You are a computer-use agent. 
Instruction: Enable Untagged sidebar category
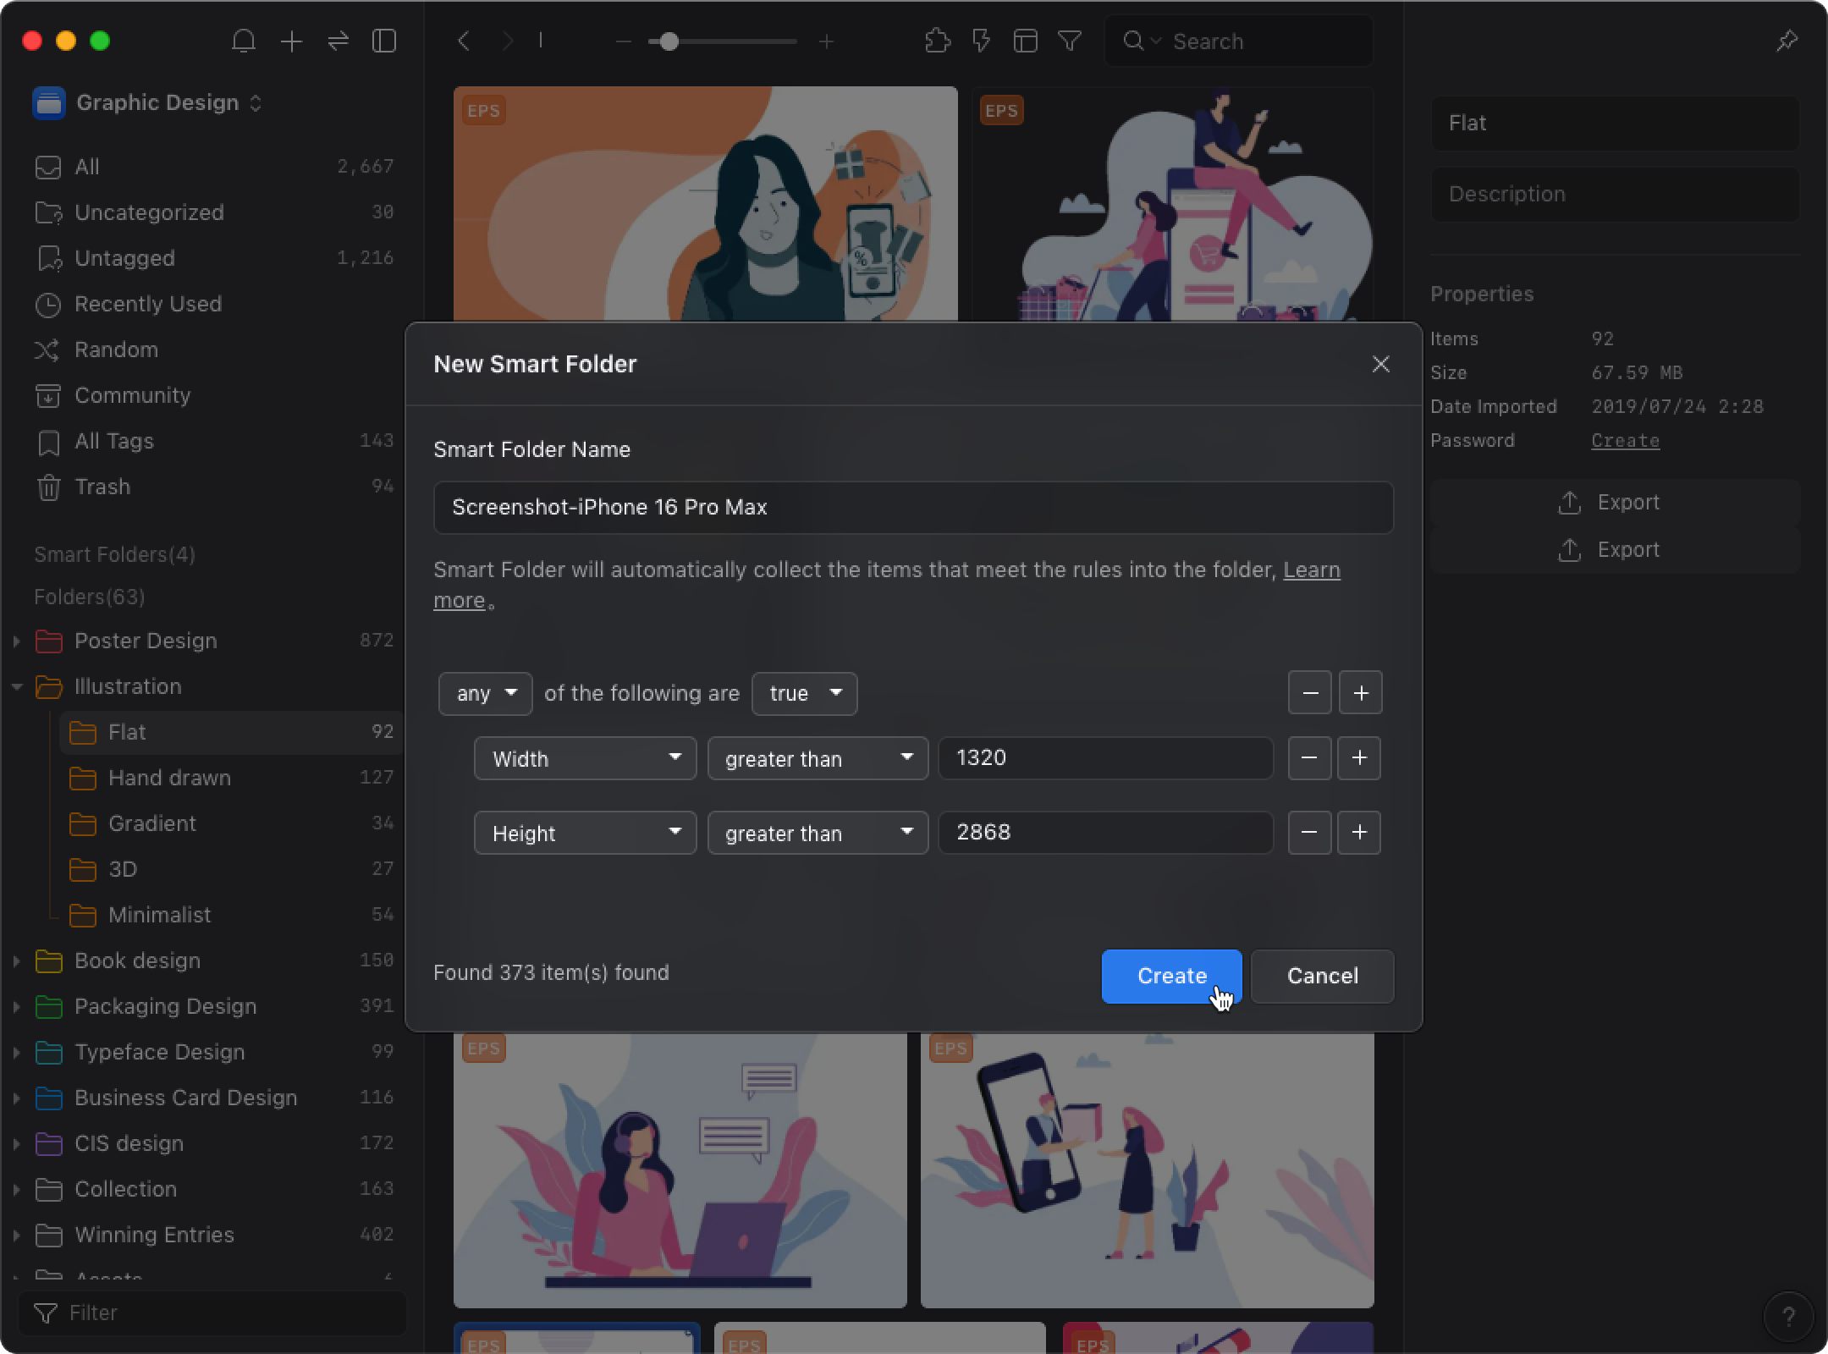pyautogui.click(x=125, y=257)
